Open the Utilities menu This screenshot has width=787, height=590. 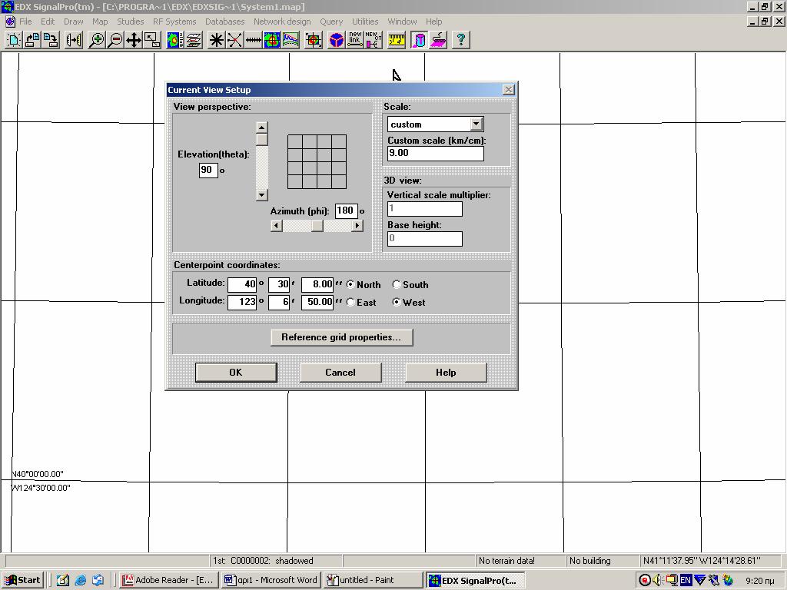coord(365,22)
